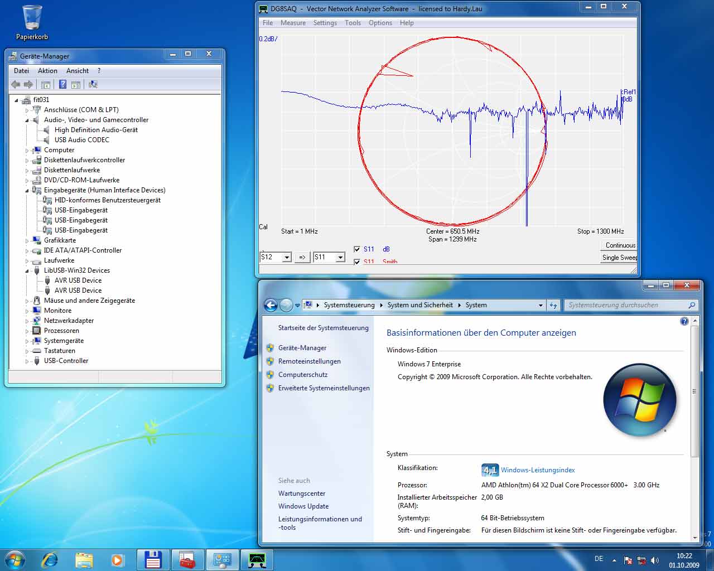
Task: Click the Systemsteuerung taskbar icon
Action: 222,560
